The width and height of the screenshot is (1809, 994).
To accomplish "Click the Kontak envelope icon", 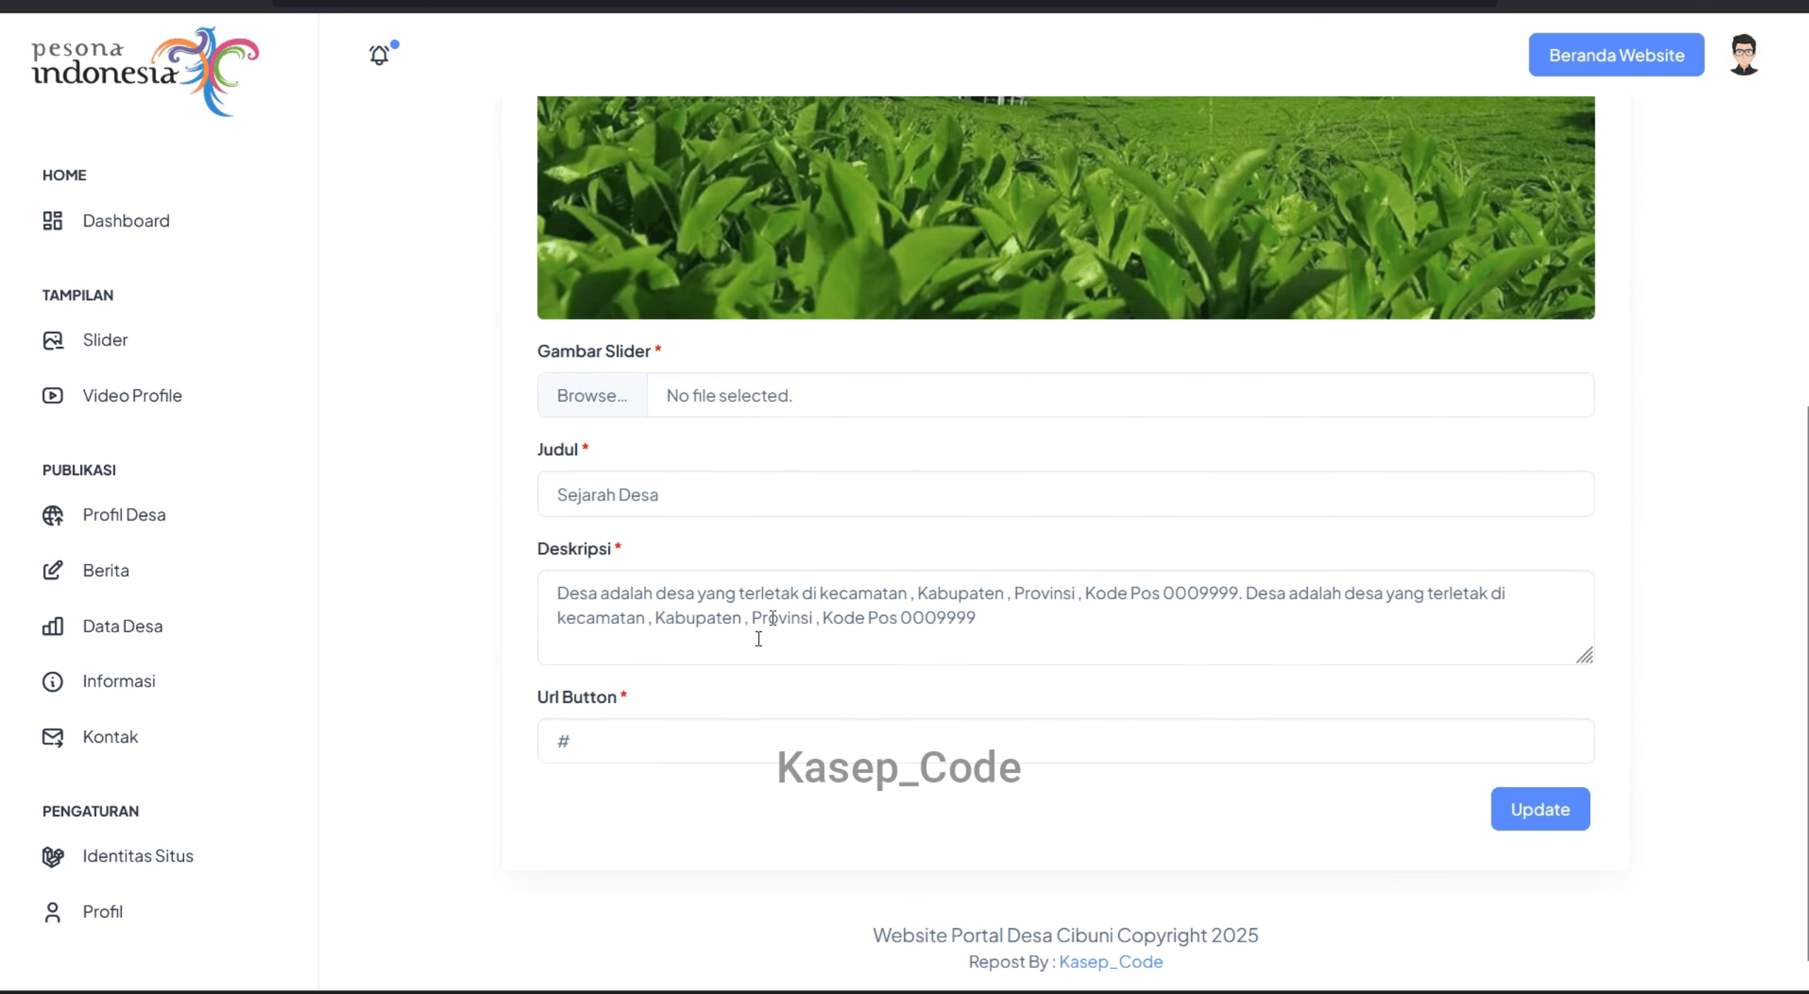I will (52, 738).
